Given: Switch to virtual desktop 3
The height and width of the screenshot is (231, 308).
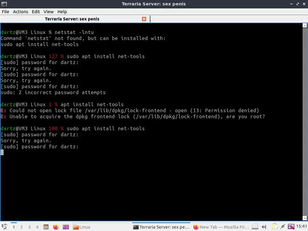Looking at the screenshot, I should pyautogui.click(x=29, y=227).
